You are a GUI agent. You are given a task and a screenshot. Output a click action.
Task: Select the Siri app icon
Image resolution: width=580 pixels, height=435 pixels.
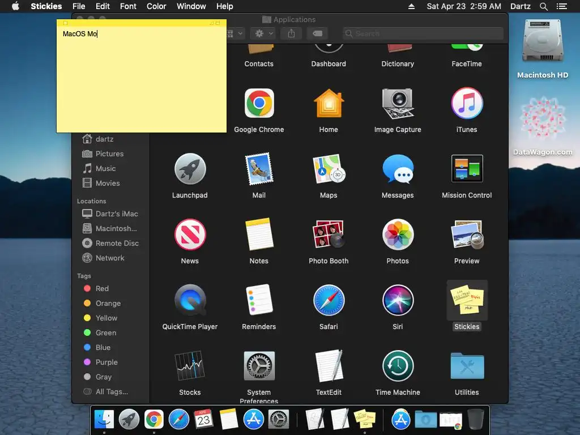(398, 300)
